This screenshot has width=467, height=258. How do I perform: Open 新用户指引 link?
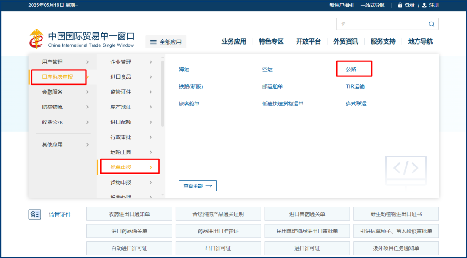(342, 5)
